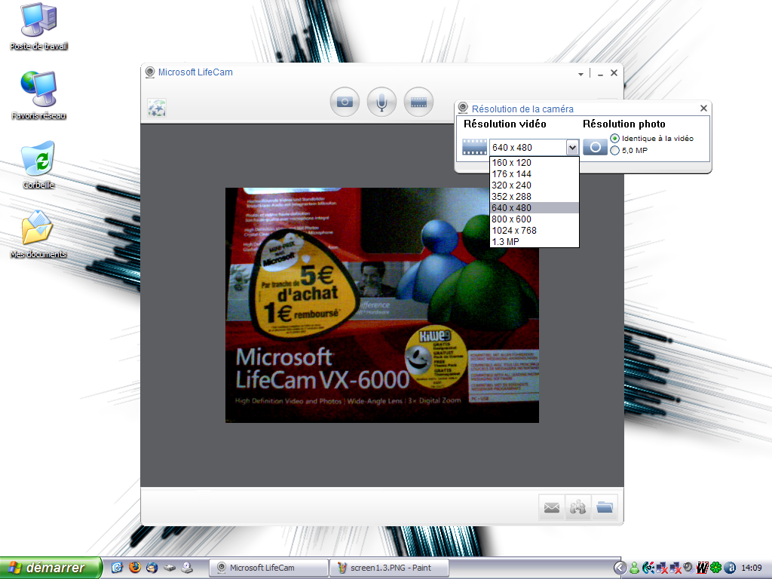This screenshot has height=579, width=772.
Task: Open the captured files folder icon
Action: coord(604,507)
